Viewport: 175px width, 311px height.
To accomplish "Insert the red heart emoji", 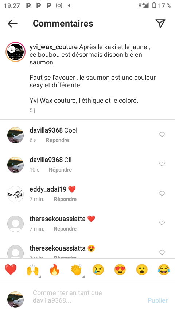I will pos(11,269).
